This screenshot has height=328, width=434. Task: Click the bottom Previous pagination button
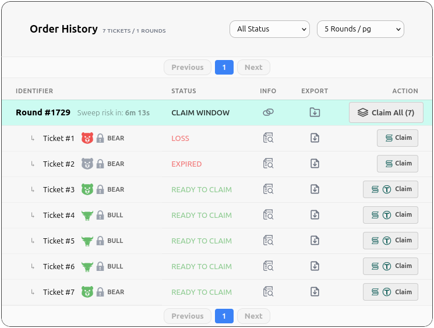188,316
